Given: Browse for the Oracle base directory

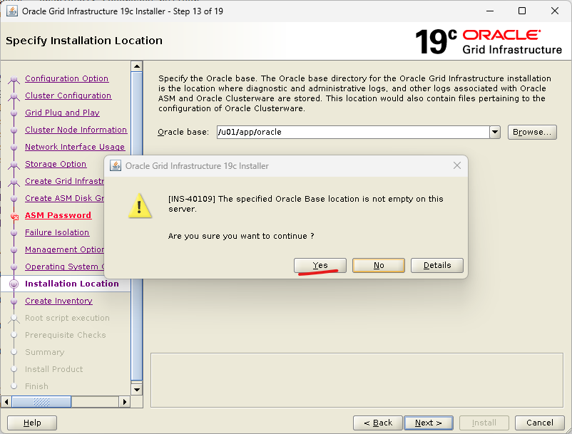Looking at the screenshot, I should click(532, 132).
